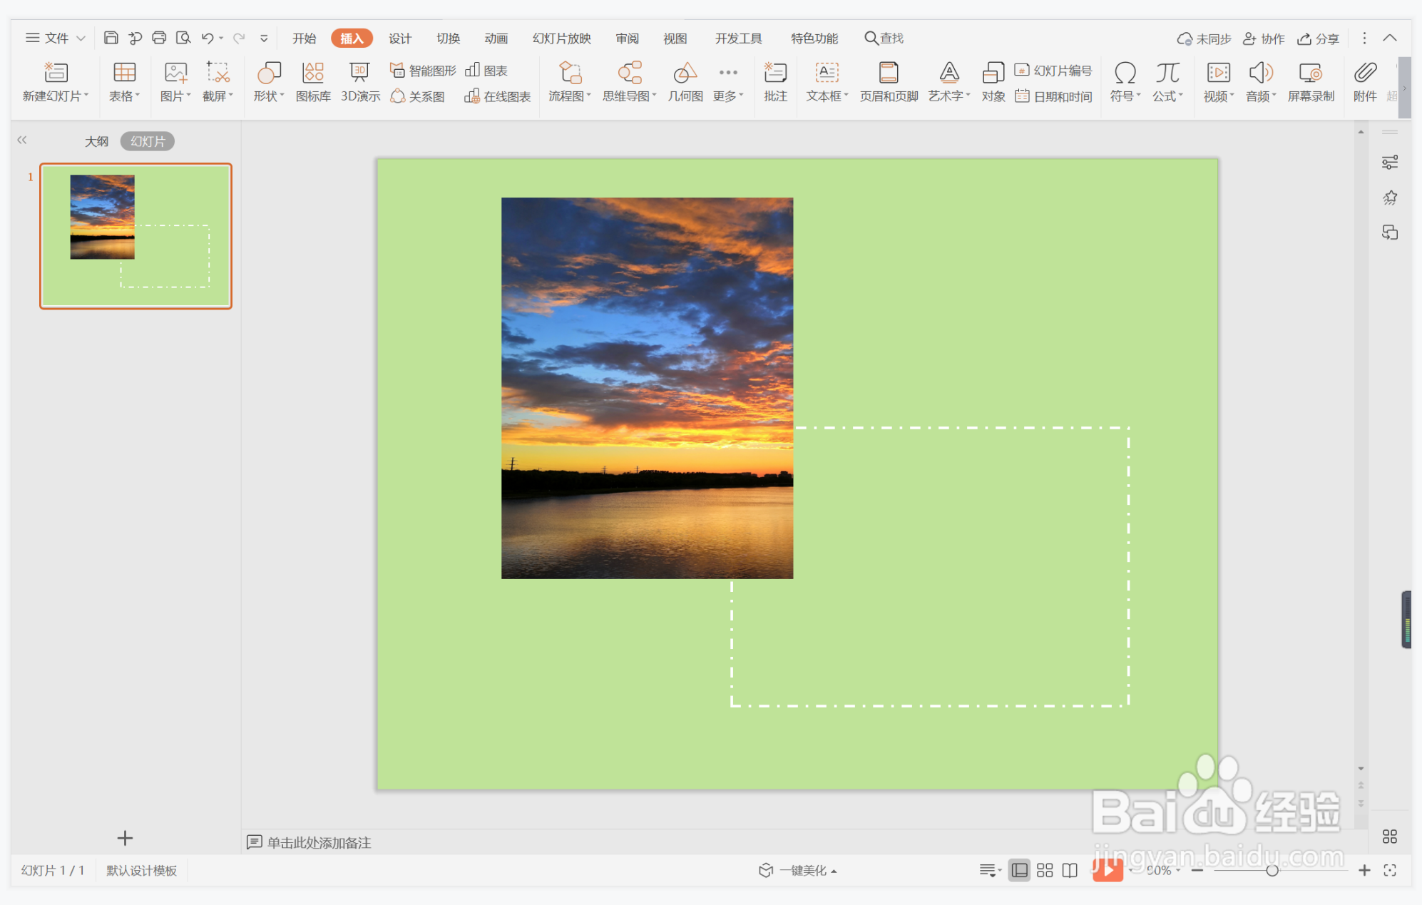Click the 分享 share button

tap(1319, 39)
